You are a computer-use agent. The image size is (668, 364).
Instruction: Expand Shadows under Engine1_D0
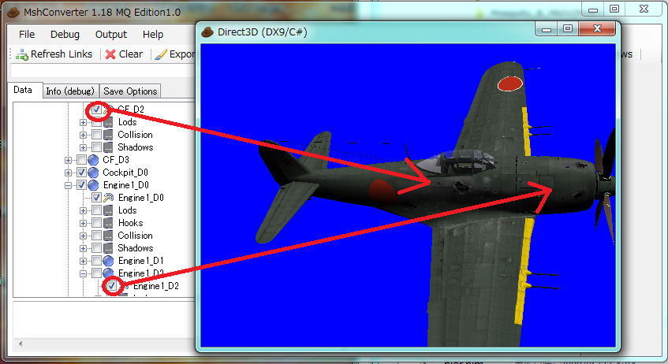point(83,249)
